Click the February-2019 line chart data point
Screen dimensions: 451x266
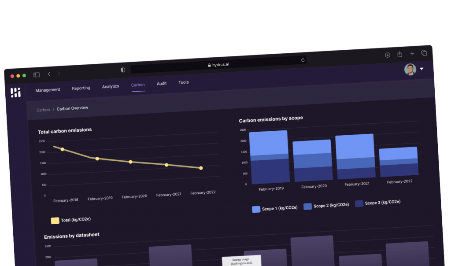coord(97,159)
